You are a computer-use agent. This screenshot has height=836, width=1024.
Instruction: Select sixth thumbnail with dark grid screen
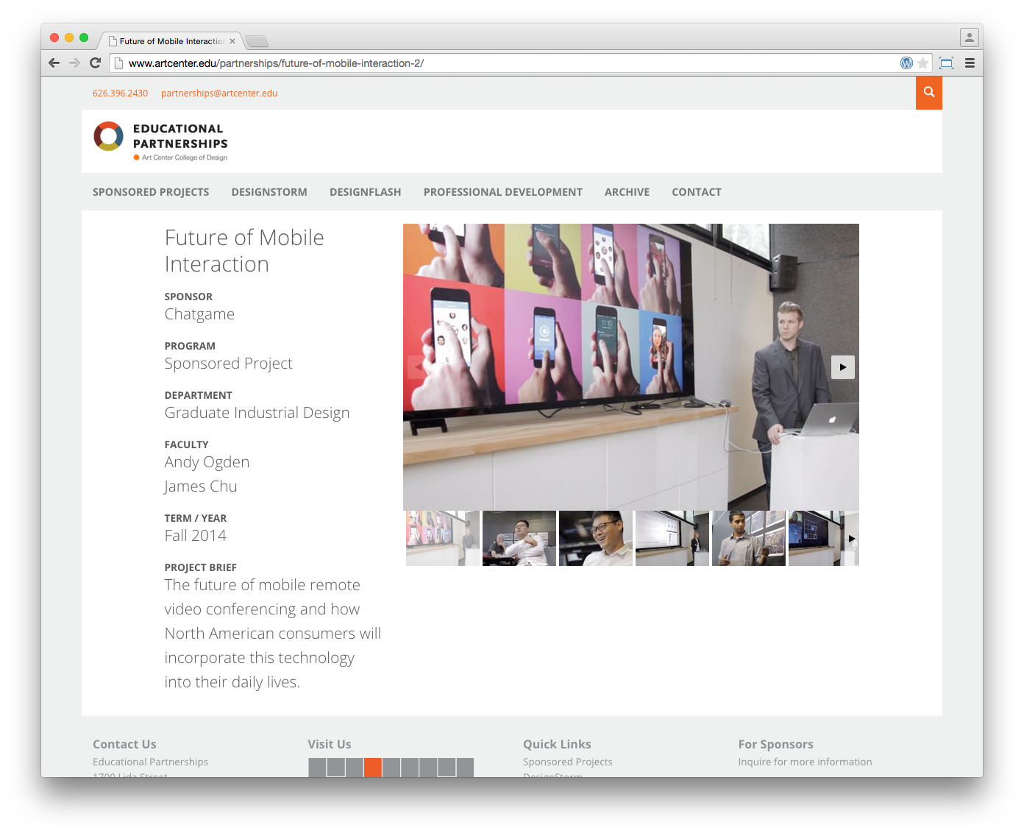817,539
